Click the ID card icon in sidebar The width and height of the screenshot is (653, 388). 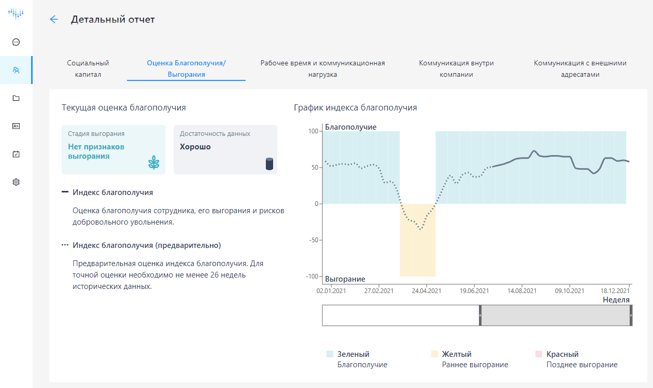pos(16,126)
